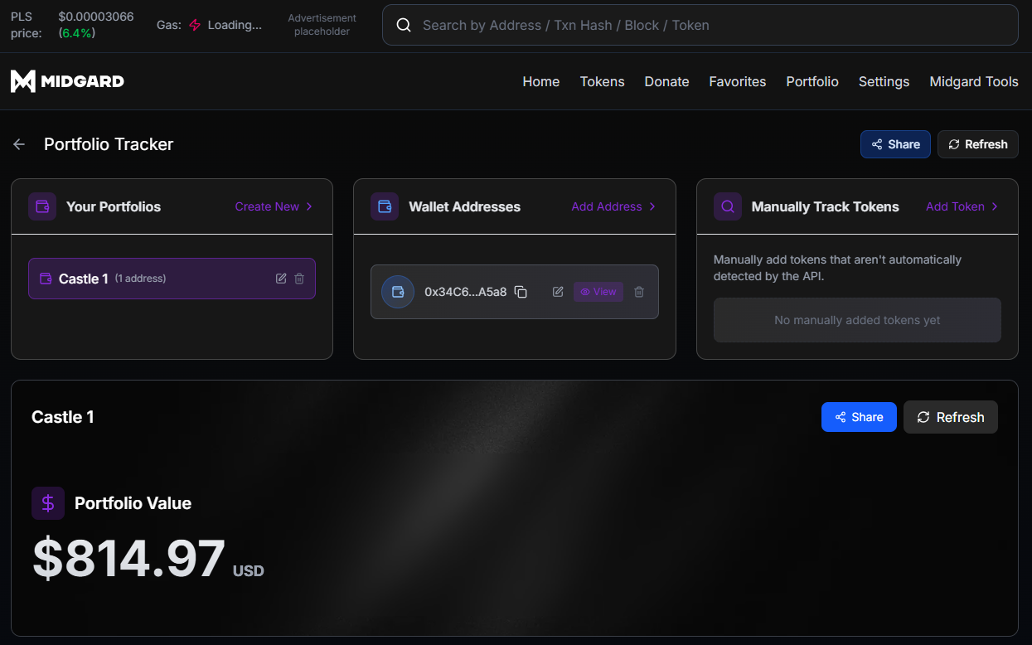Click the Portfolio Value label
This screenshot has height=645, width=1032.
tap(133, 503)
